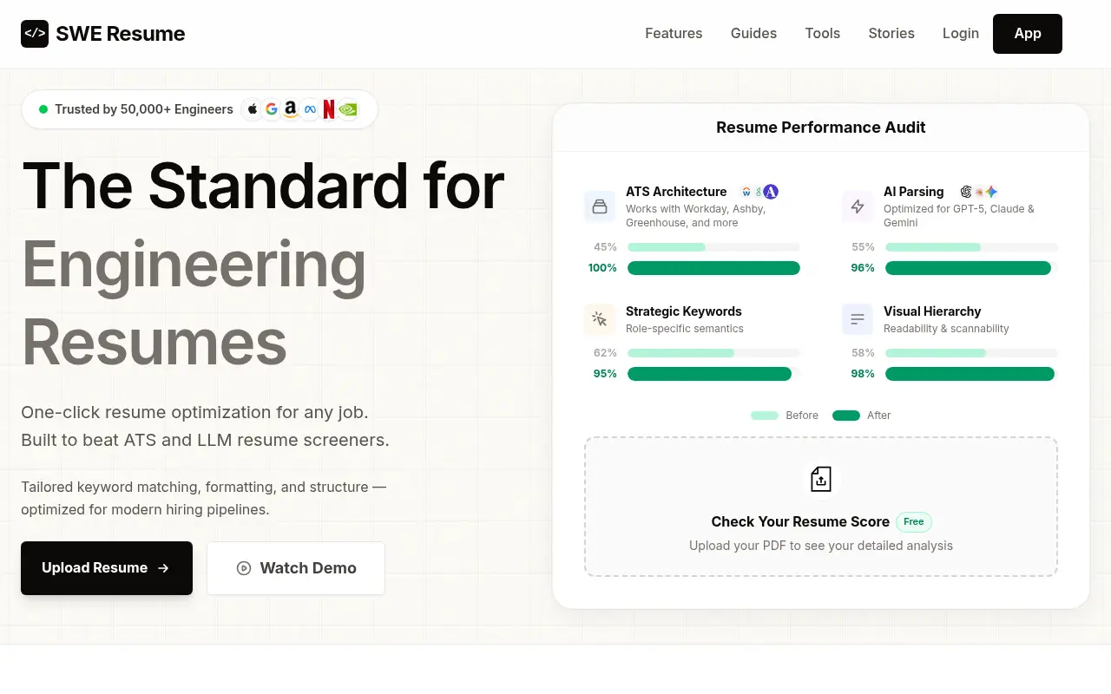Click the Login link
1111x694 pixels.
pos(961,34)
